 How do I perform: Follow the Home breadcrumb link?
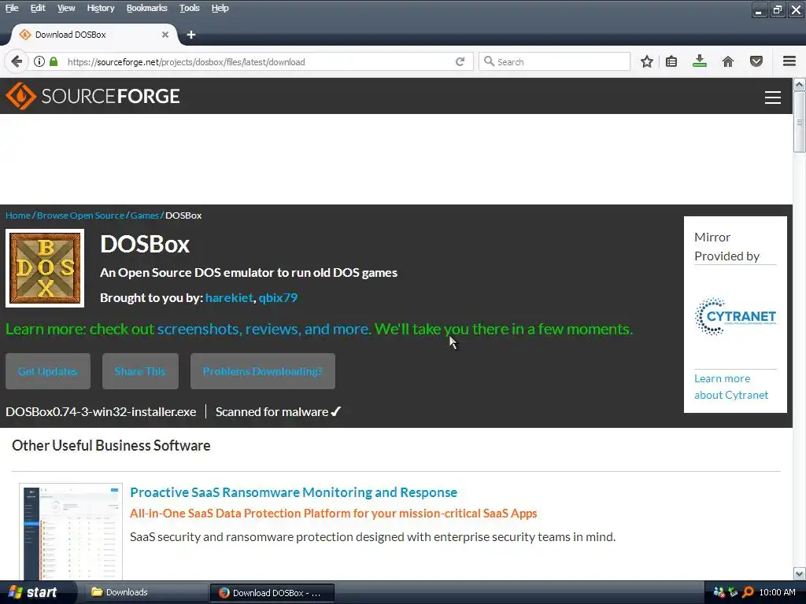pos(18,215)
